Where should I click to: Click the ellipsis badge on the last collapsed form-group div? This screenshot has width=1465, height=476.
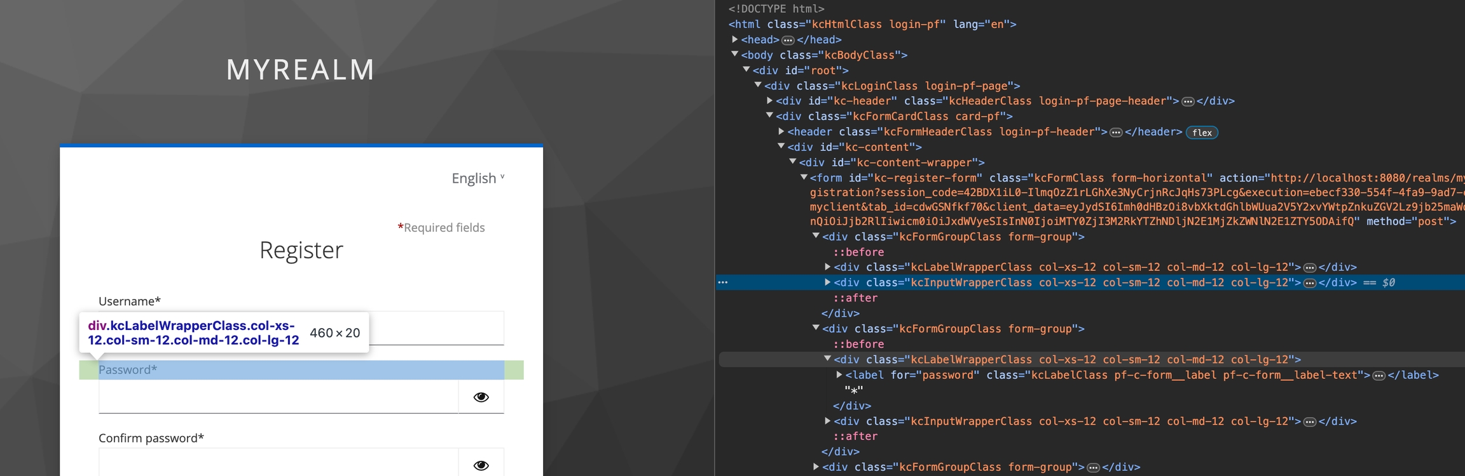pos(1093,468)
